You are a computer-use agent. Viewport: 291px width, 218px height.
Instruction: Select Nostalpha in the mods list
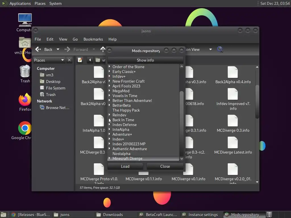point(121,154)
